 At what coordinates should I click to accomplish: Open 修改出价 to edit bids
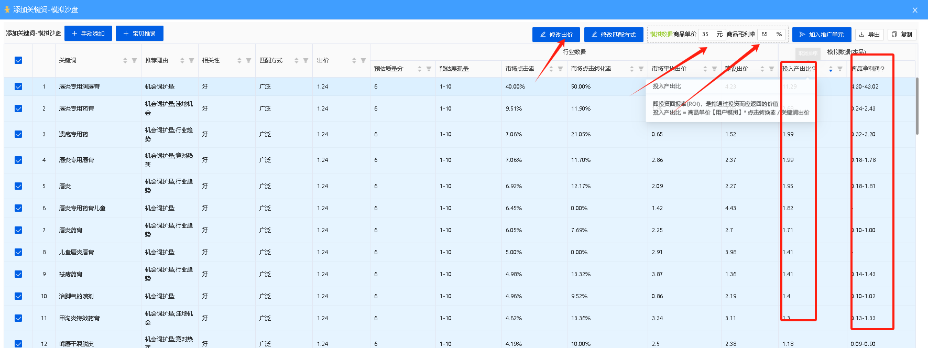[556, 35]
